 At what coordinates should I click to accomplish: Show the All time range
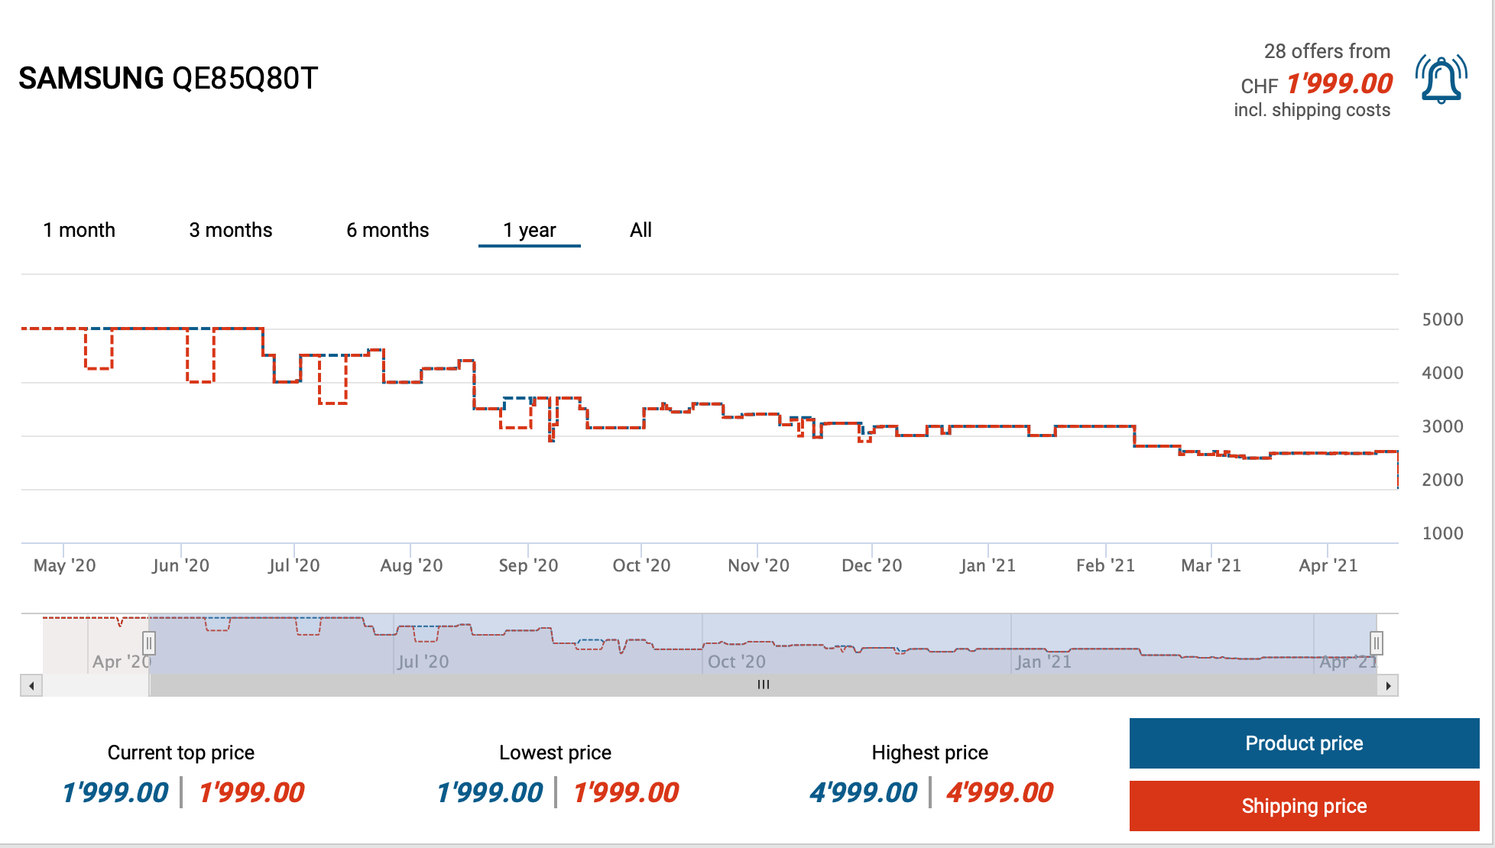coord(640,230)
